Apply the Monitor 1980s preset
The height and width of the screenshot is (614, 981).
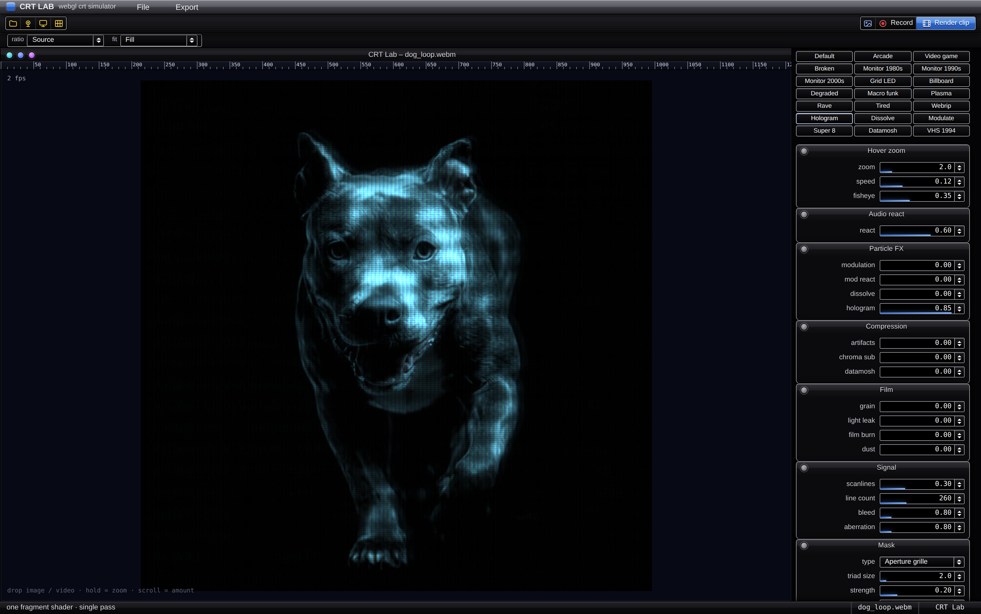pos(883,69)
